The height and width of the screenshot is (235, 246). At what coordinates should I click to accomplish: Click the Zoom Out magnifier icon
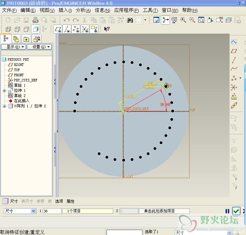(192, 20)
